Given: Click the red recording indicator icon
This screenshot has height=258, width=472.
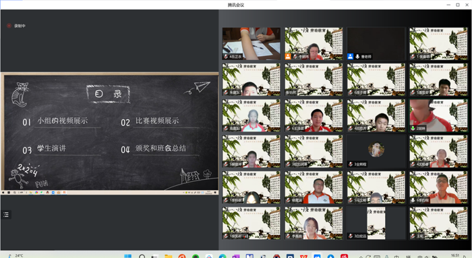Looking at the screenshot, I should pyautogui.click(x=9, y=26).
